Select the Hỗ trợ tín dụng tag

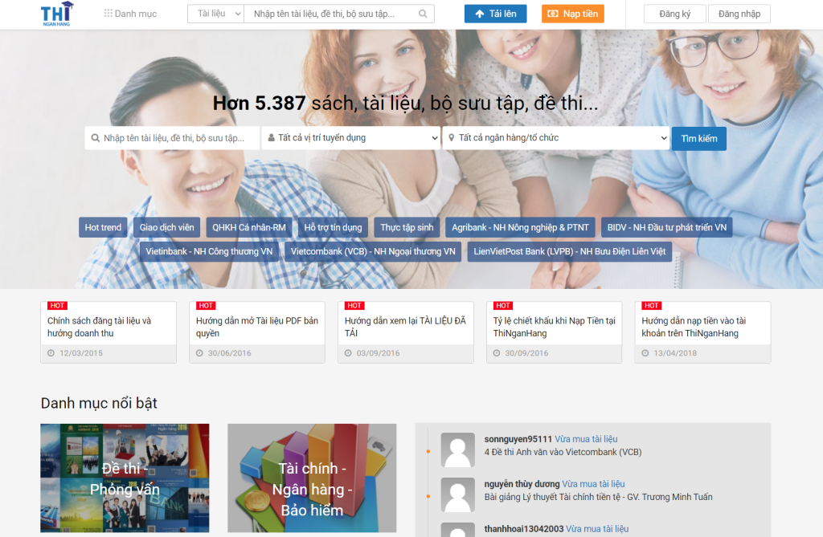334,227
